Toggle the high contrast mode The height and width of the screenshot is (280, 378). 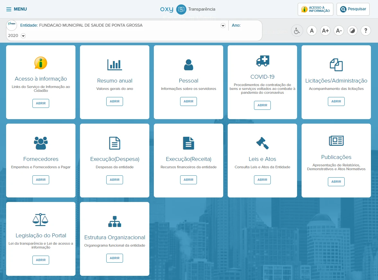coord(352,31)
